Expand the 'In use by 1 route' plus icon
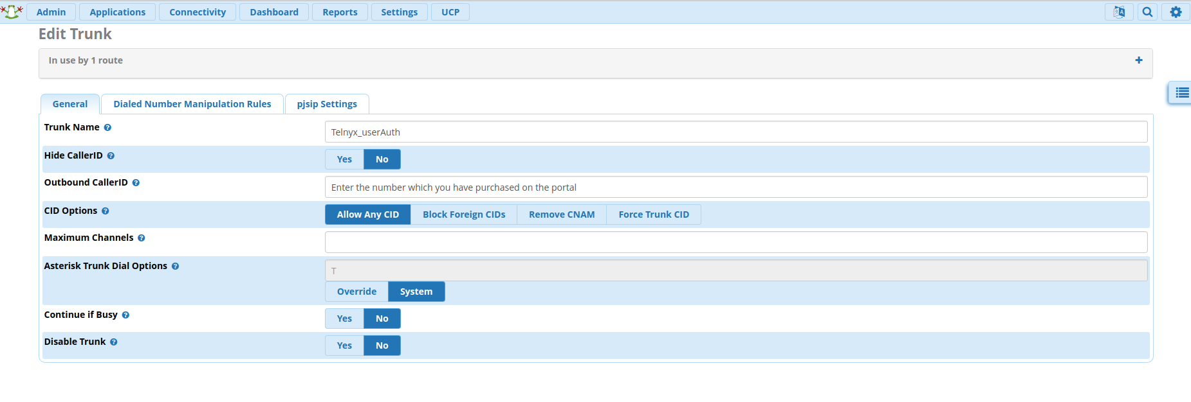 point(1139,60)
